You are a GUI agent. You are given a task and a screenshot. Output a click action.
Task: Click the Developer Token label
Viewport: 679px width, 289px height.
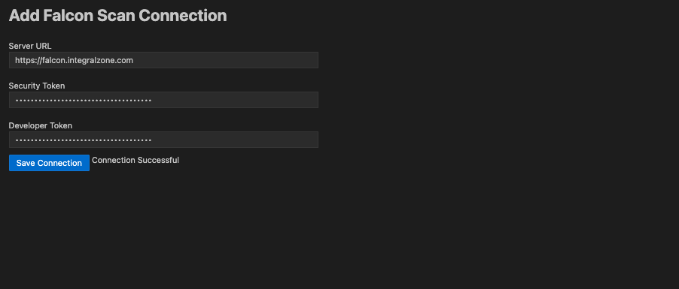pos(40,125)
